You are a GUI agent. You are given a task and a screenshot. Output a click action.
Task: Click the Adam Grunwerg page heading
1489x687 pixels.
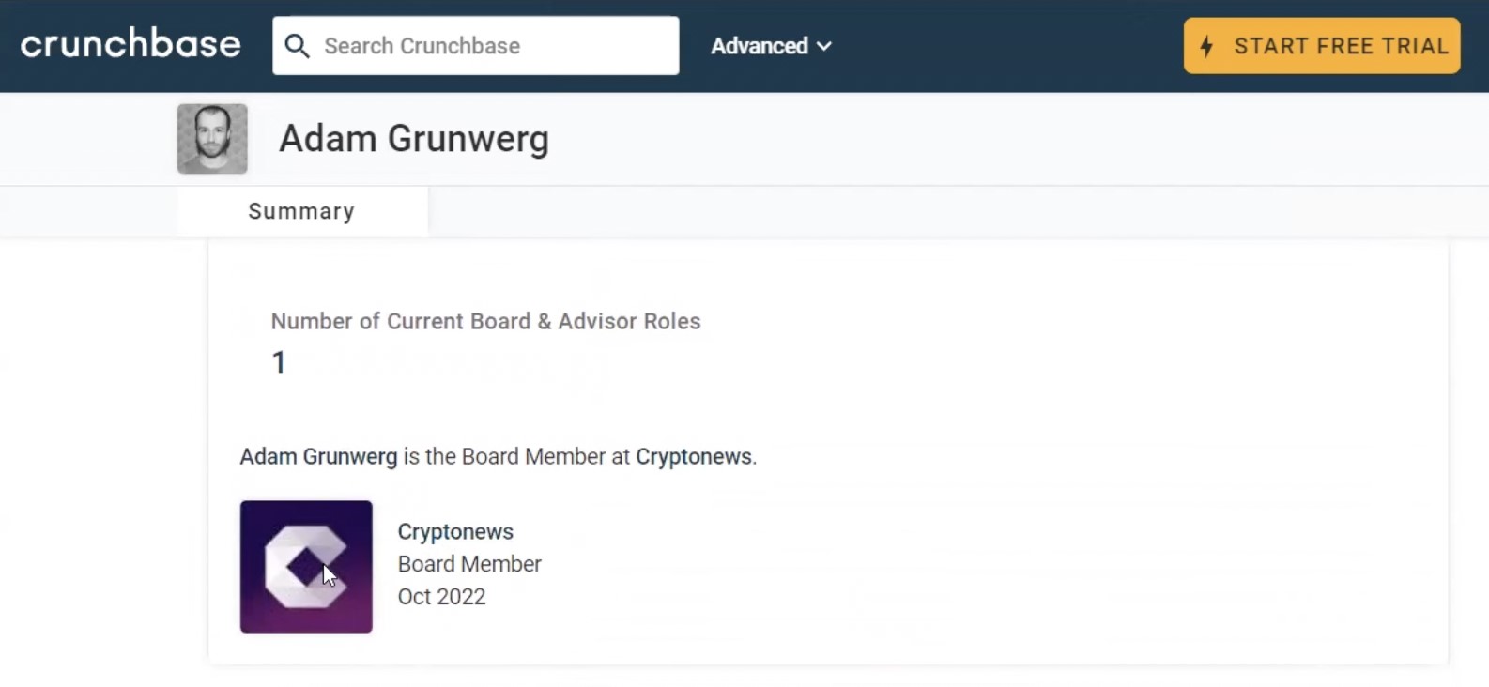coord(414,139)
